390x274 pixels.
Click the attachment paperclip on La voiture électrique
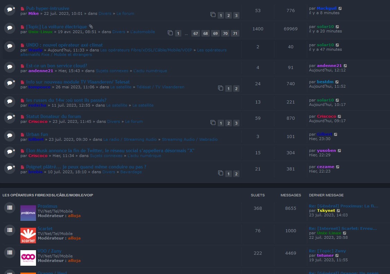(x=91, y=27)
